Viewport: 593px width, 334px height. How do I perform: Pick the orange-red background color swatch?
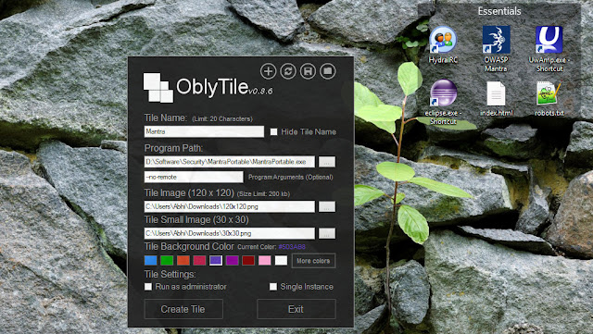pos(183,260)
